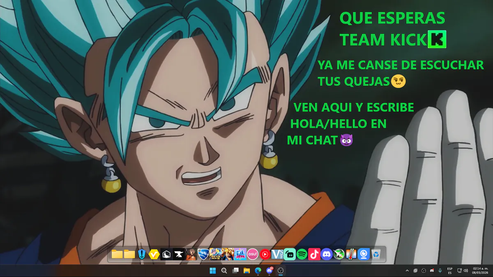Open the CurseForge anvil icon in dock

[179, 254]
